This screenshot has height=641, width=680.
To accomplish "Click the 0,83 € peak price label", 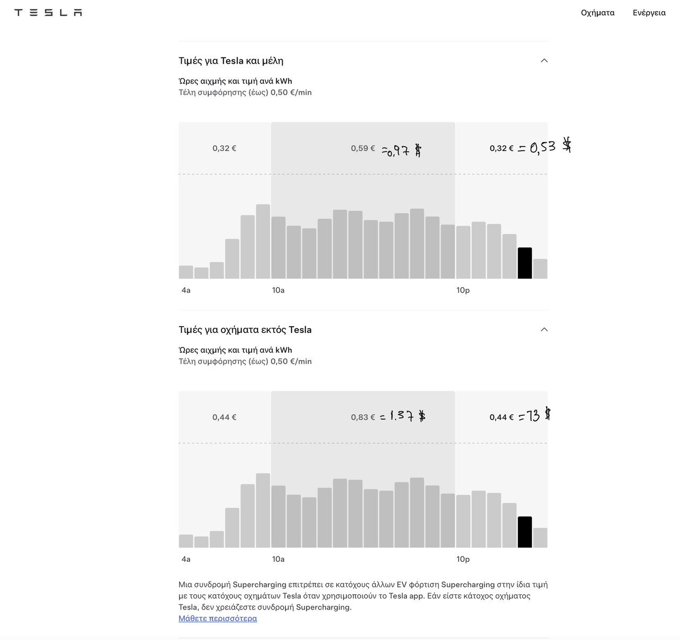I will click(363, 417).
